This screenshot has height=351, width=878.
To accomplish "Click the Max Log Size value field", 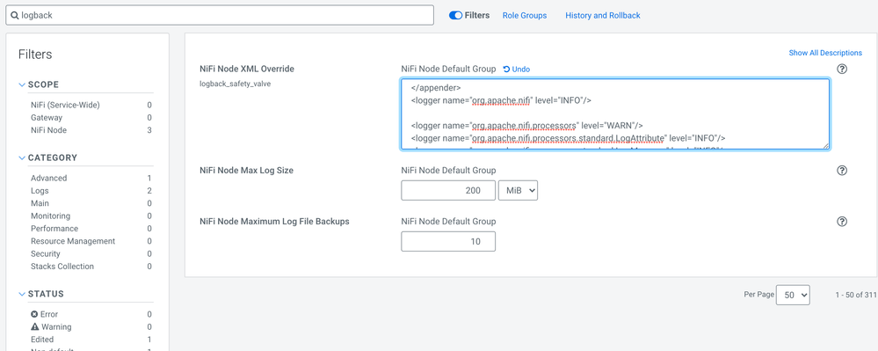I will [x=448, y=191].
